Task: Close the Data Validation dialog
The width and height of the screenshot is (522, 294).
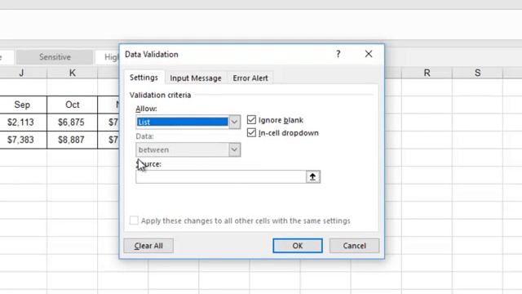Action: (369, 54)
